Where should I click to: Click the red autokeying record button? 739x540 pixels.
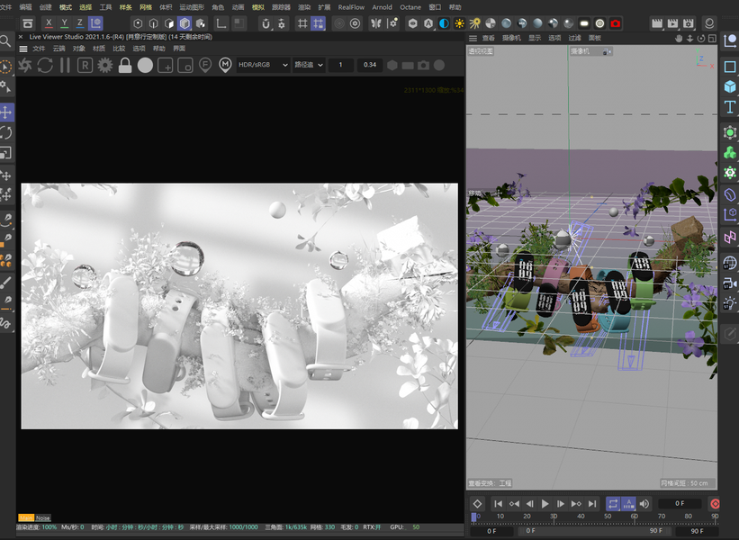[x=715, y=504]
